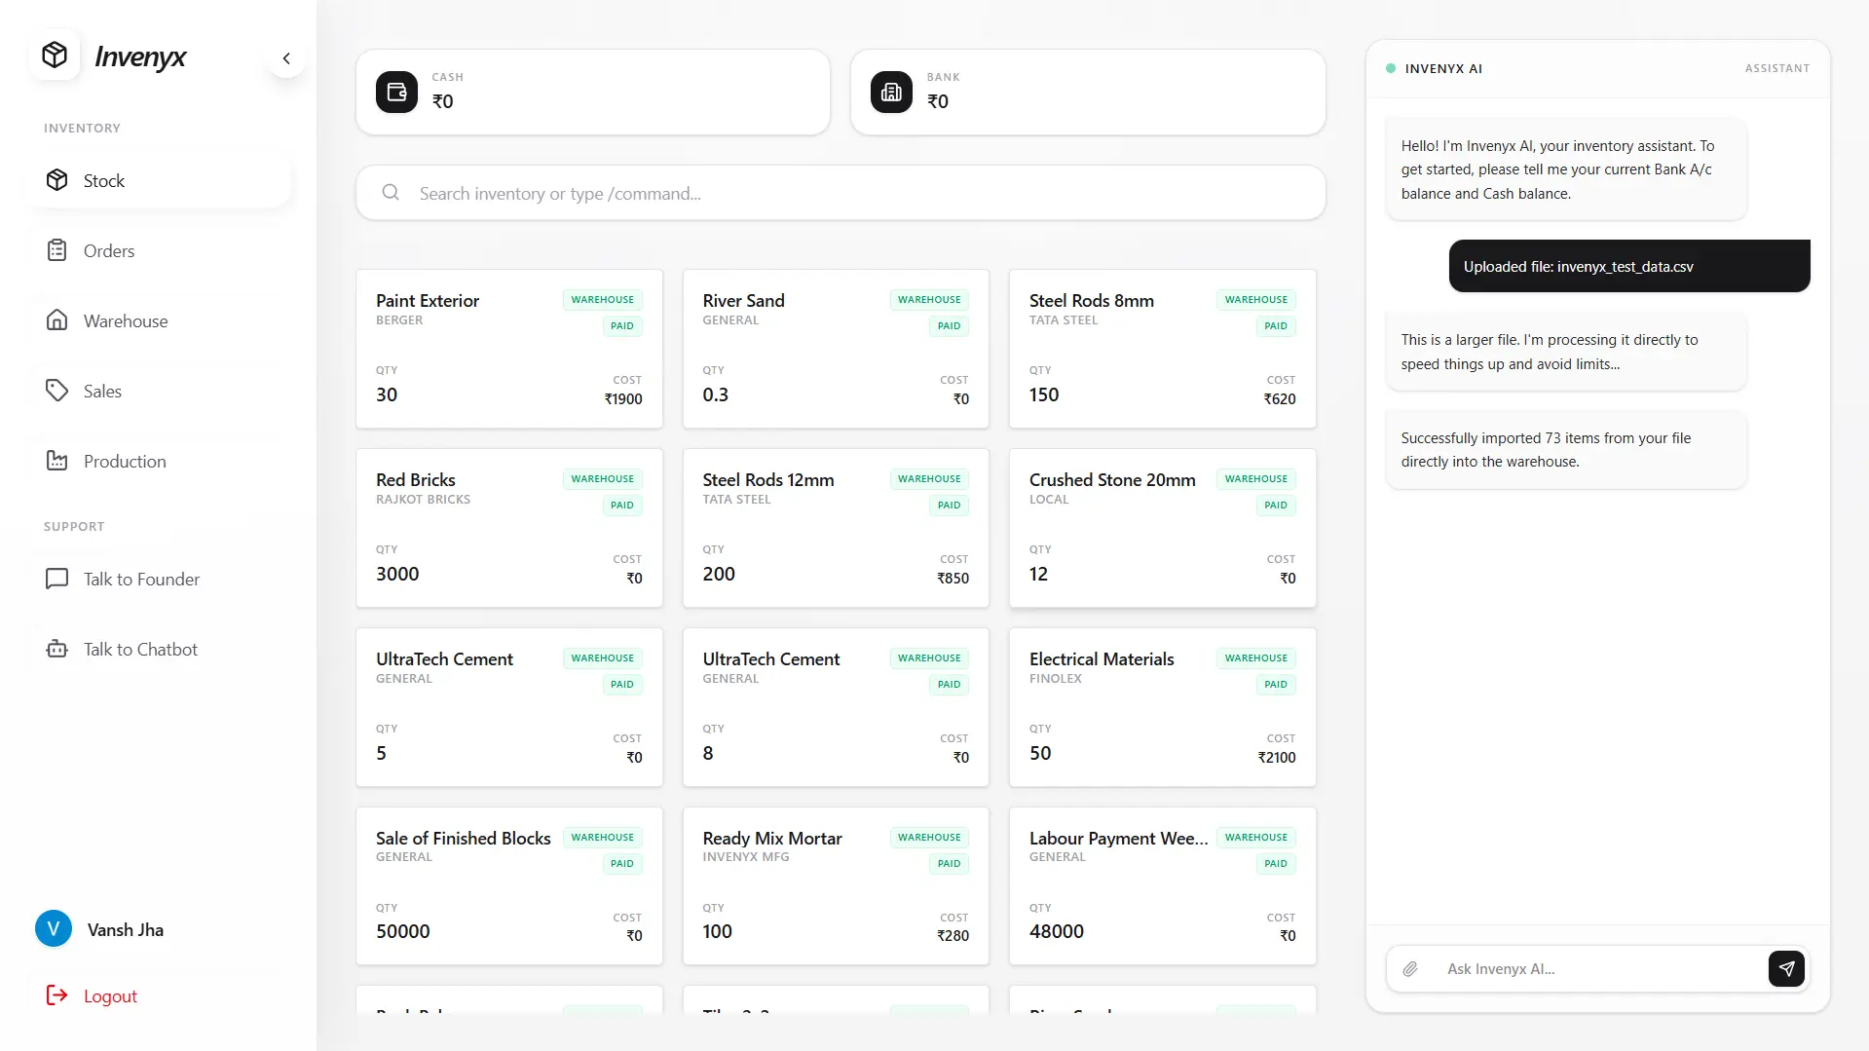Open Talk to Chatbot

click(x=161, y=649)
